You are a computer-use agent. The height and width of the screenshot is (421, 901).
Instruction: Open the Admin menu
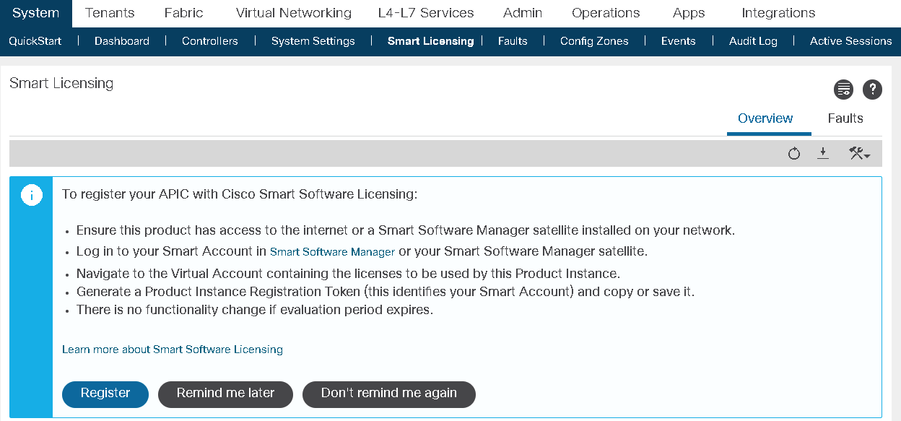click(523, 13)
